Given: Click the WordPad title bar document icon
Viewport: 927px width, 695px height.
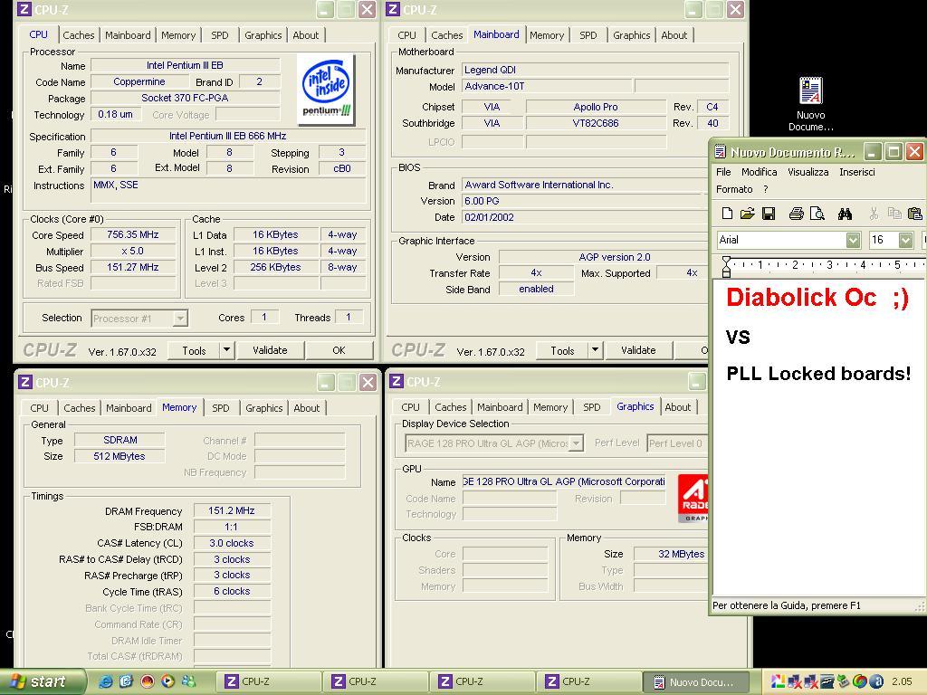Looking at the screenshot, I should pos(720,152).
